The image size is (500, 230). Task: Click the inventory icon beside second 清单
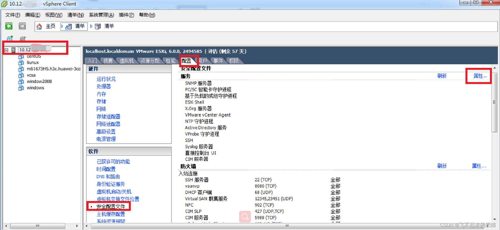point(98,27)
